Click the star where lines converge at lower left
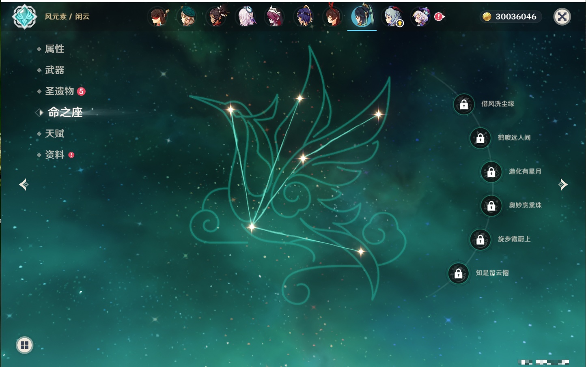 252,227
